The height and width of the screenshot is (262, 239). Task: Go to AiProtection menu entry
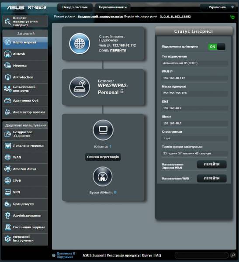[x=25, y=77]
